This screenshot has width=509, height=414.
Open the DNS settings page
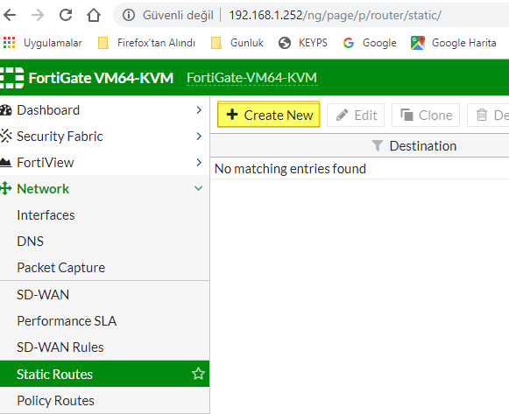(30, 242)
